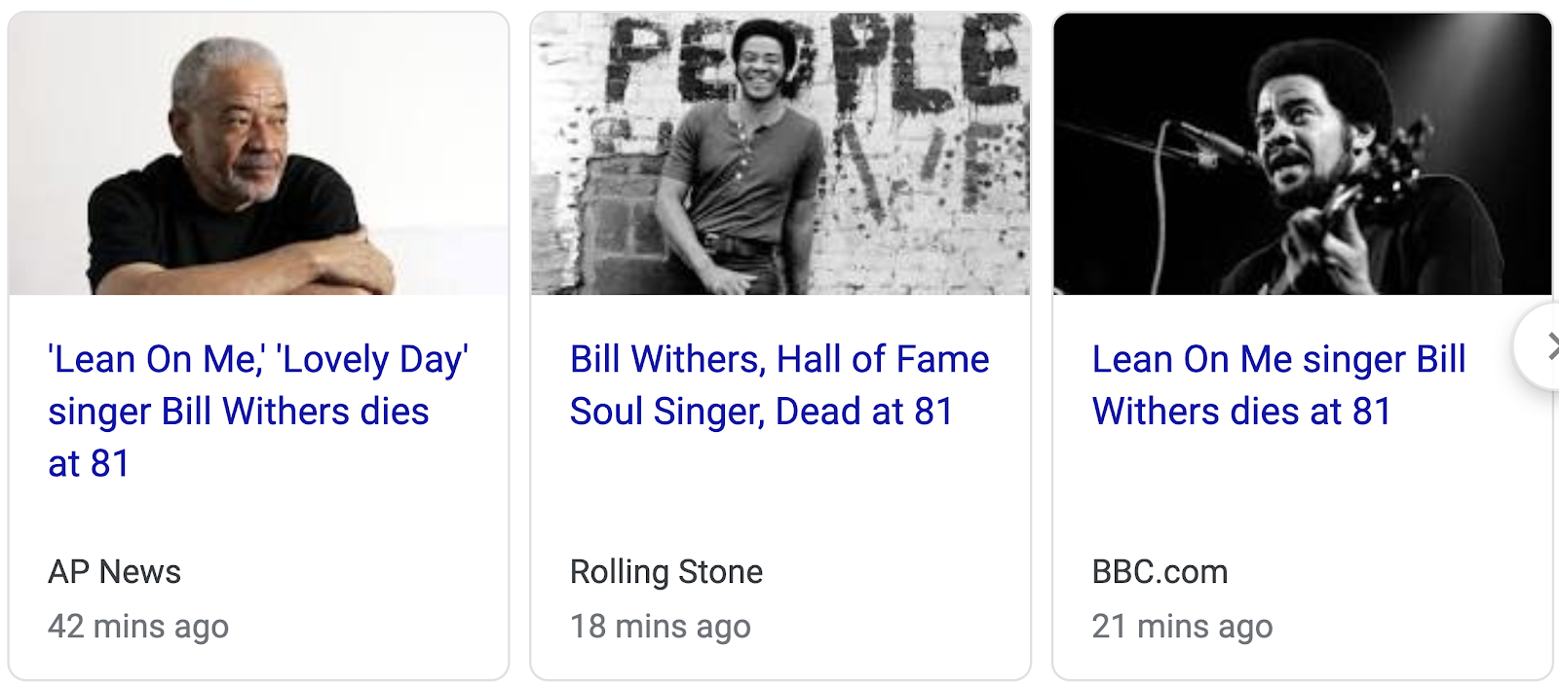Click the BBC.com source label

click(1160, 572)
